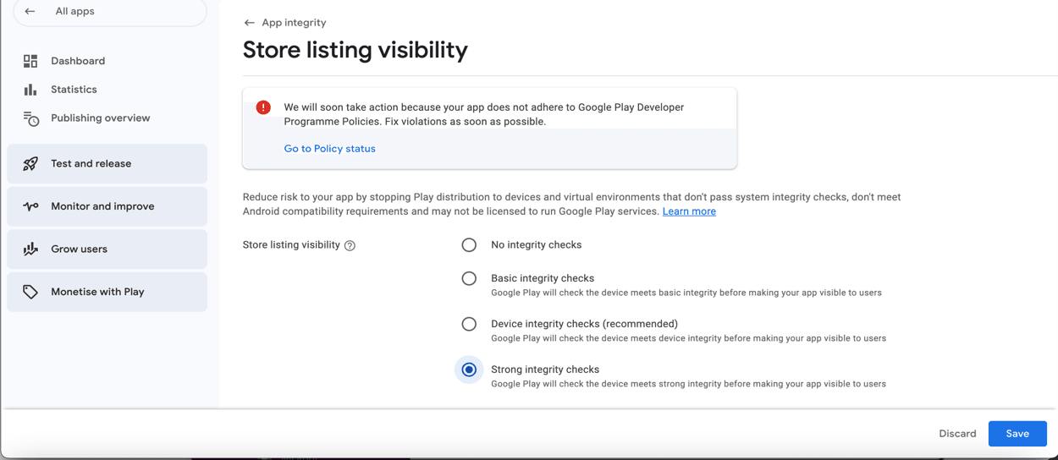Expand the Test and release section
Image resolution: width=1058 pixels, height=460 pixels.
(107, 164)
